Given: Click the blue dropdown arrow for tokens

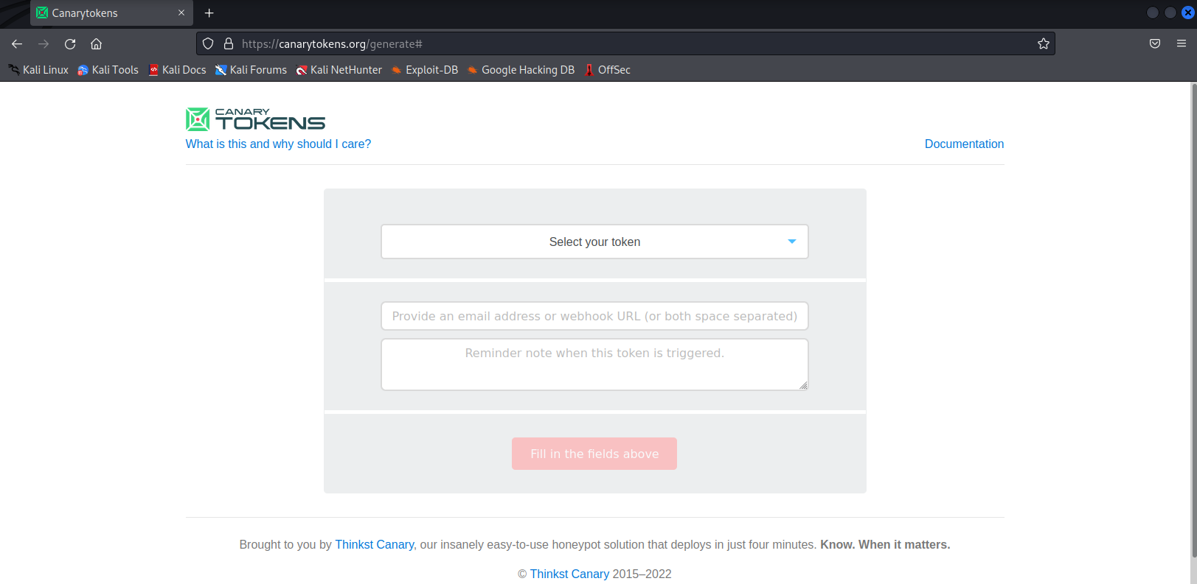Looking at the screenshot, I should (x=791, y=242).
